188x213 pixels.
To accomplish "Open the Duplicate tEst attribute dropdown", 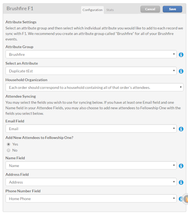I will [x=91, y=71].
